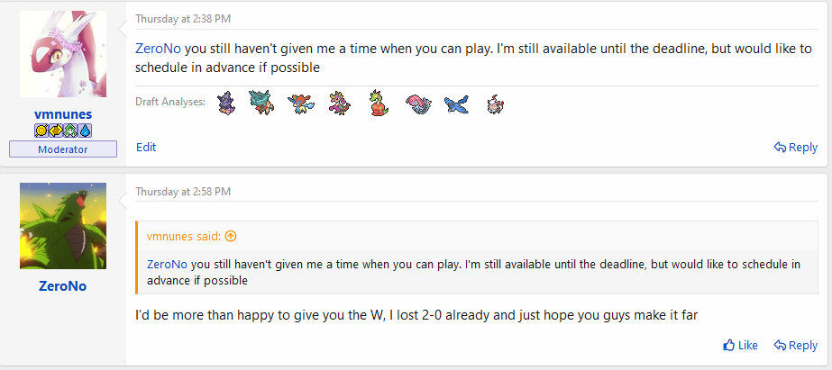This screenshot has width=832, height=370.
Task: Click the ZeroNo avatar image
Action: click(63, 226)
